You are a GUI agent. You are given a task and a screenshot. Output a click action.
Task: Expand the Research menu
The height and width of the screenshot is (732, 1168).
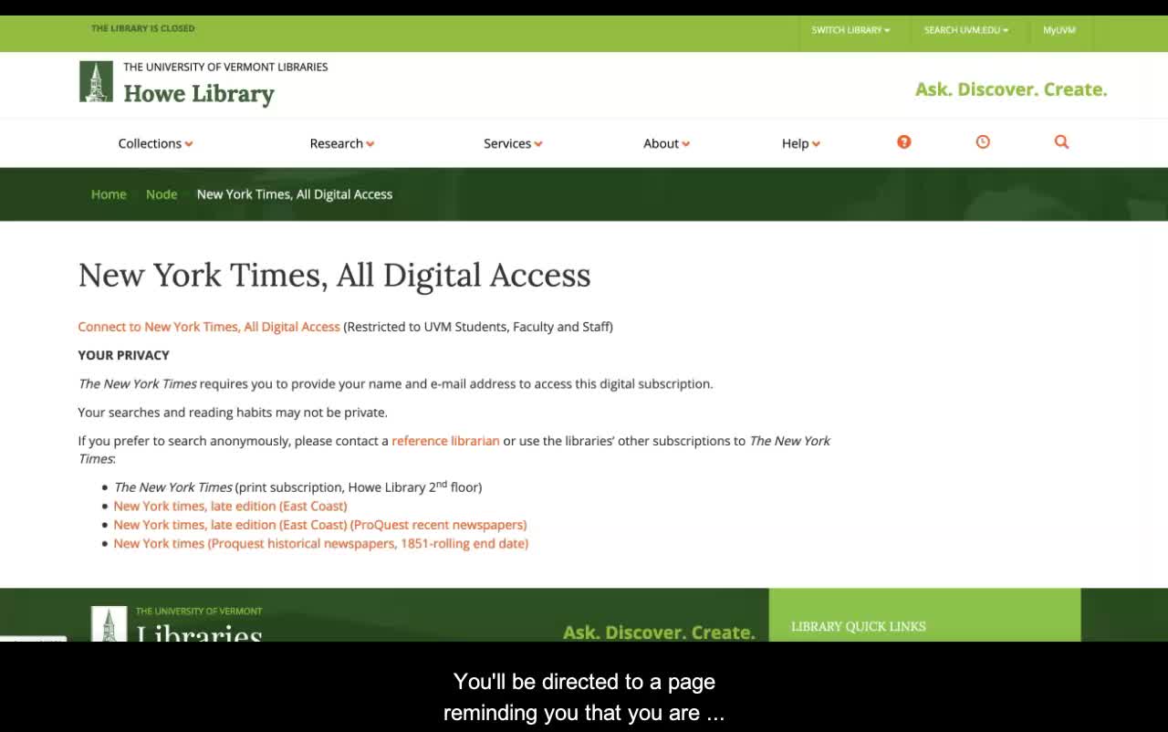[342, 143]
